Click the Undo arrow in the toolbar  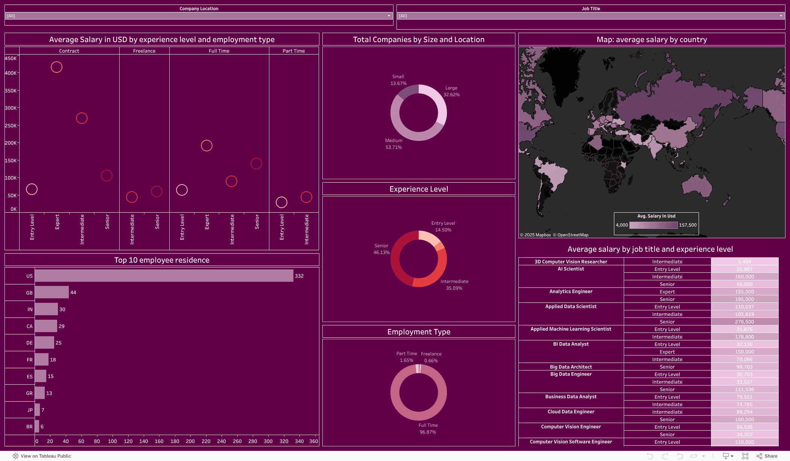[x=650, y=456]
